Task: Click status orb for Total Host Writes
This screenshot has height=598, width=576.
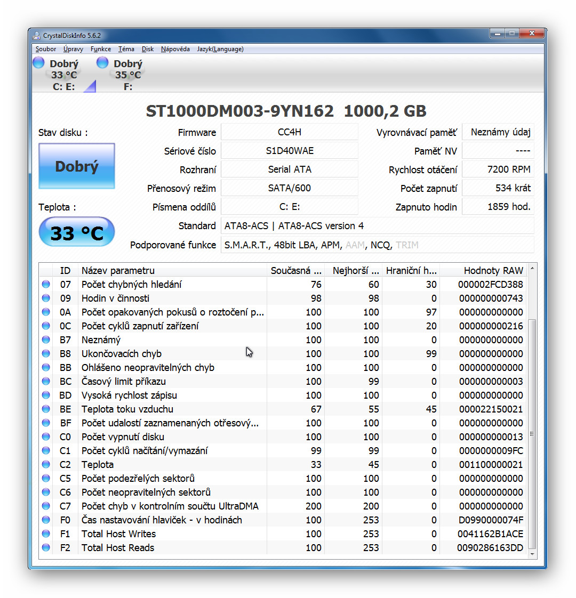Action: [x=46, y=534]
